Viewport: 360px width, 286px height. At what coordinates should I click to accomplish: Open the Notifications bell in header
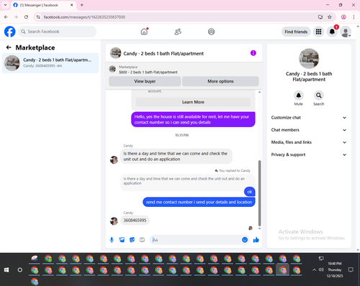332,32
